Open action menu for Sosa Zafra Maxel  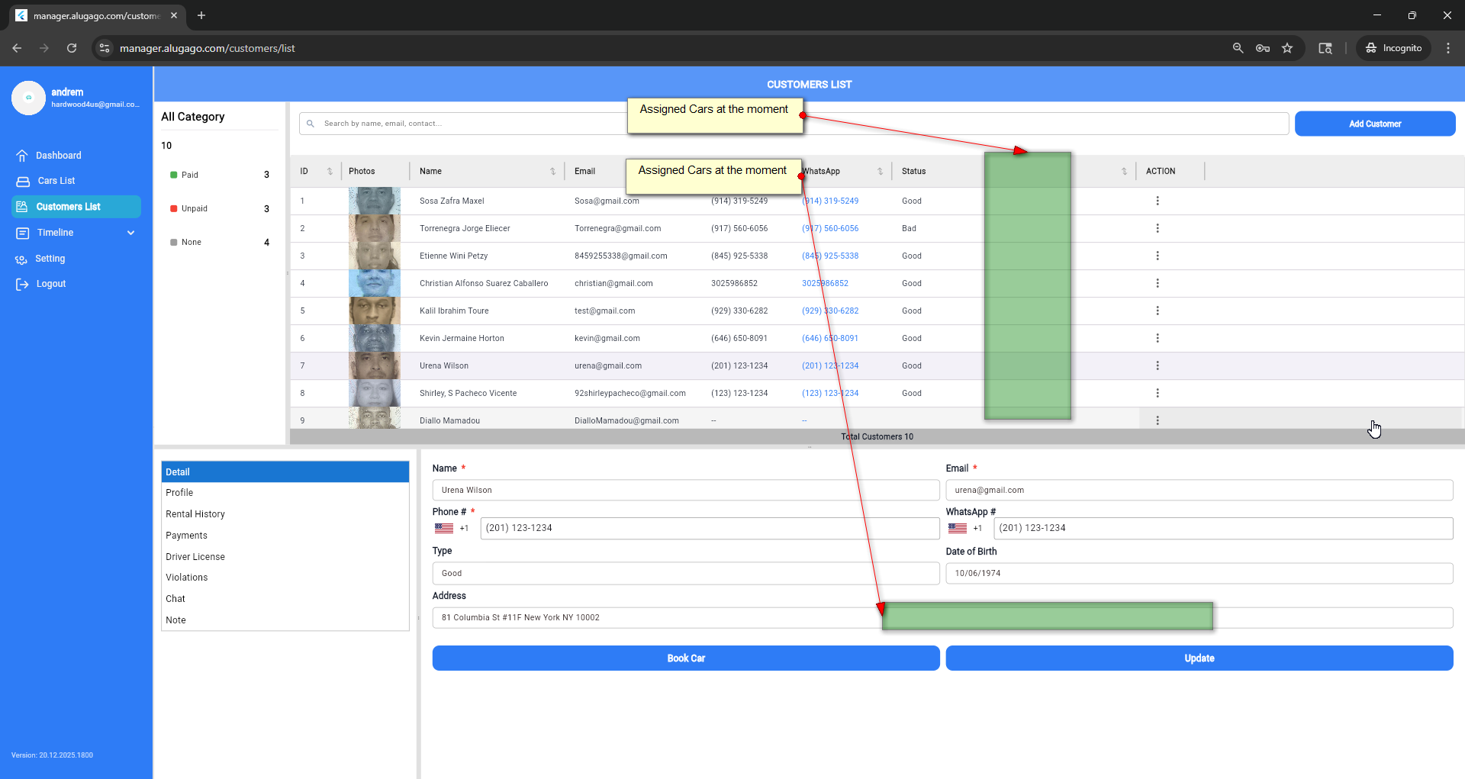click(x=1157, y=201)
